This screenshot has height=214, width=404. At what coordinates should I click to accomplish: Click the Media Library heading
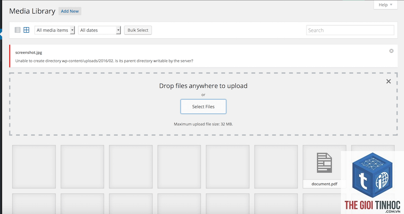click(x=32, y=11)
